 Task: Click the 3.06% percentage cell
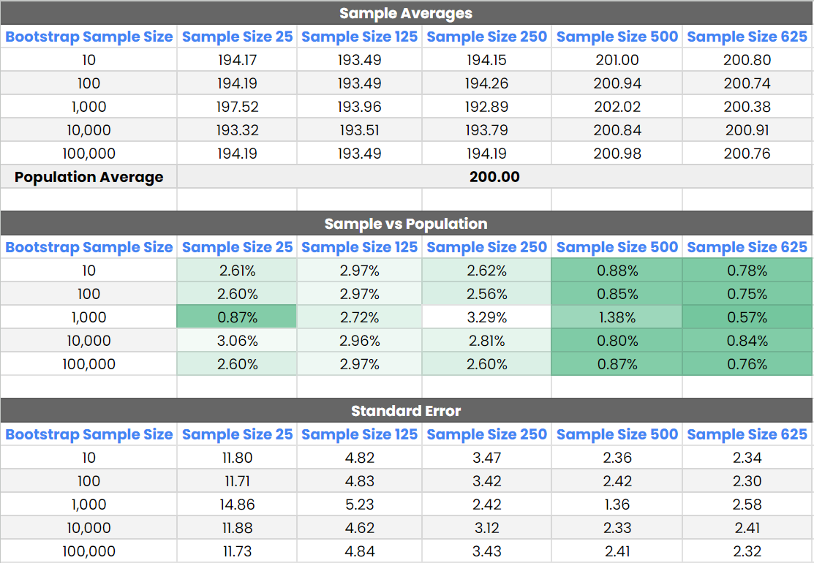click(x=238, y=341)
